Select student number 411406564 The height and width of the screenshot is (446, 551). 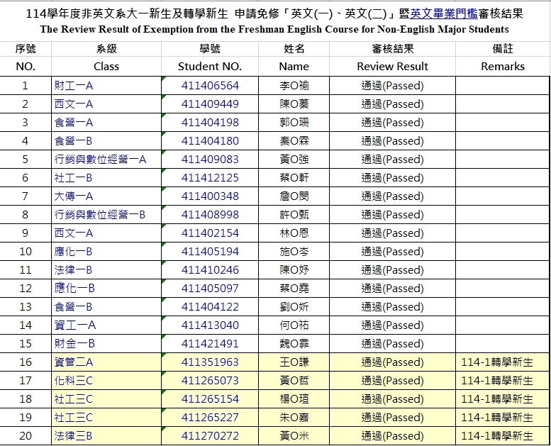tap(210, 86)
